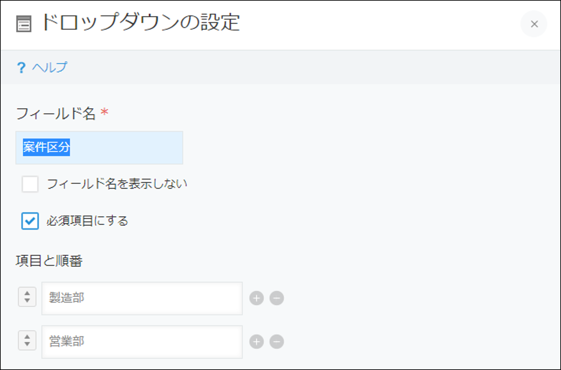Click the ドロップダウンの設定 title text
The width and height of the screenshot is (561, 370).
point(141,22)
